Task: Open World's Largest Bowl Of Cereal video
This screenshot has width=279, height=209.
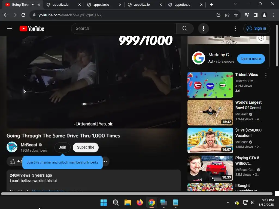Action: (x=210, y=112)
